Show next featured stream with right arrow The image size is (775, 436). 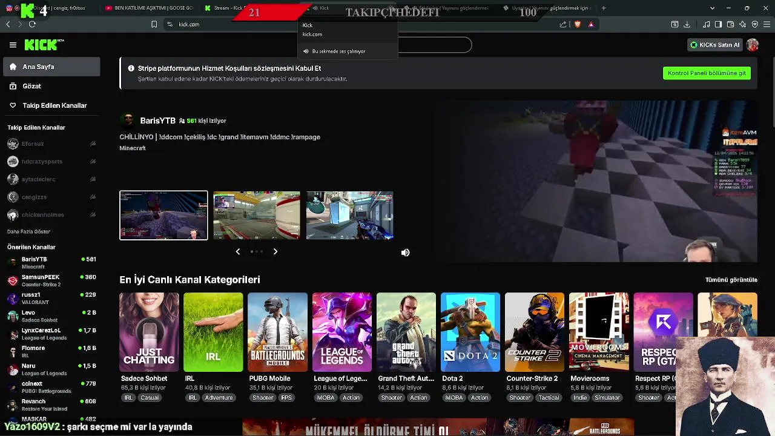click(x=275, y=251)
